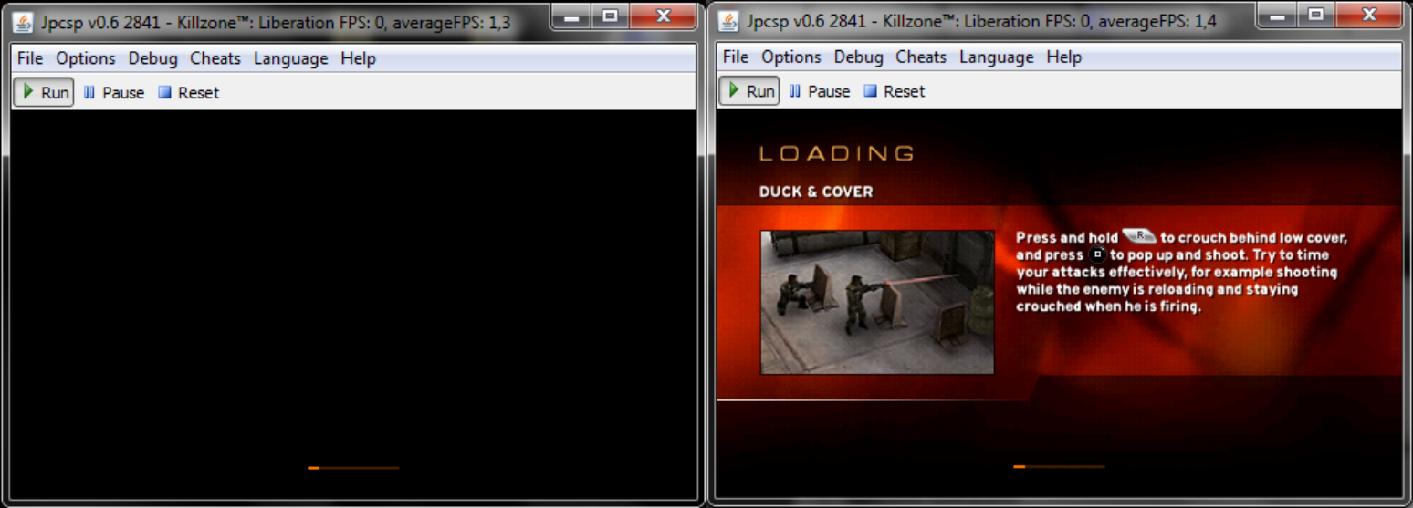Open File menu in right Jpcsp window
Image resolution: width=1413 pixels, height=508 pixels.
point(736,57)
